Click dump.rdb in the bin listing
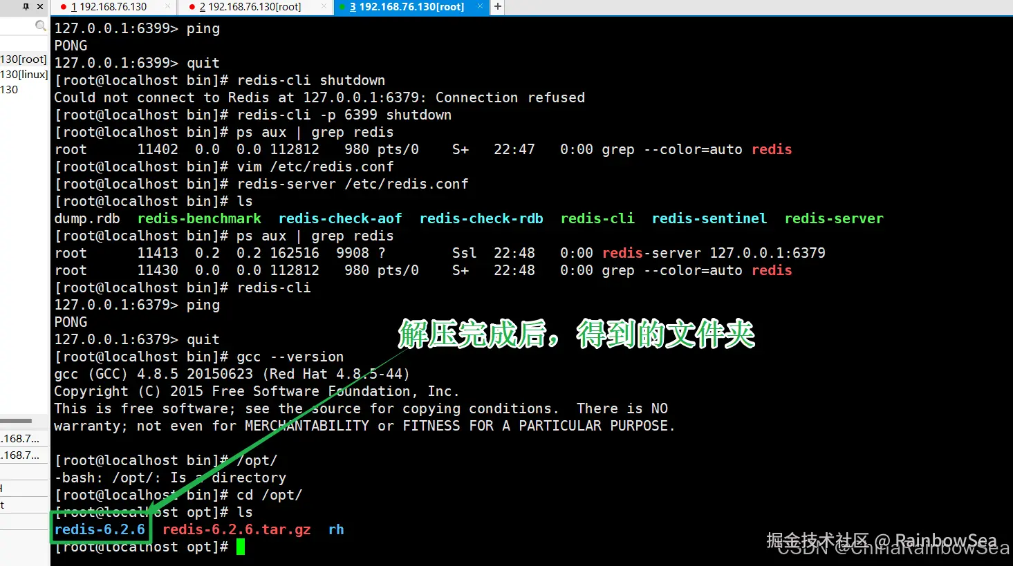 (87, 218)
